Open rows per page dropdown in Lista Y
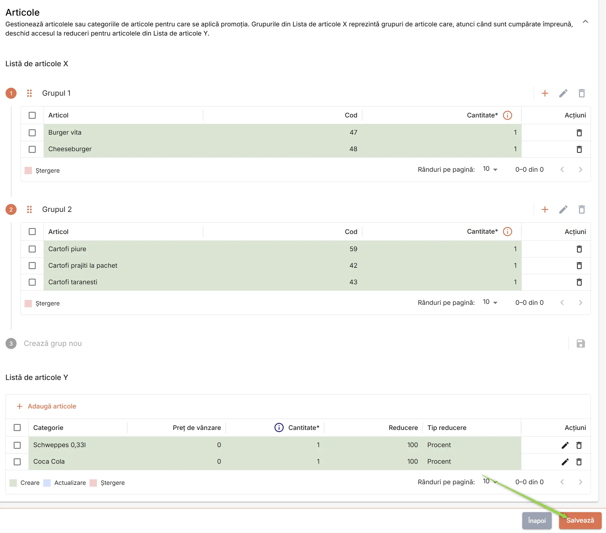606x533 pixels. 490,482
